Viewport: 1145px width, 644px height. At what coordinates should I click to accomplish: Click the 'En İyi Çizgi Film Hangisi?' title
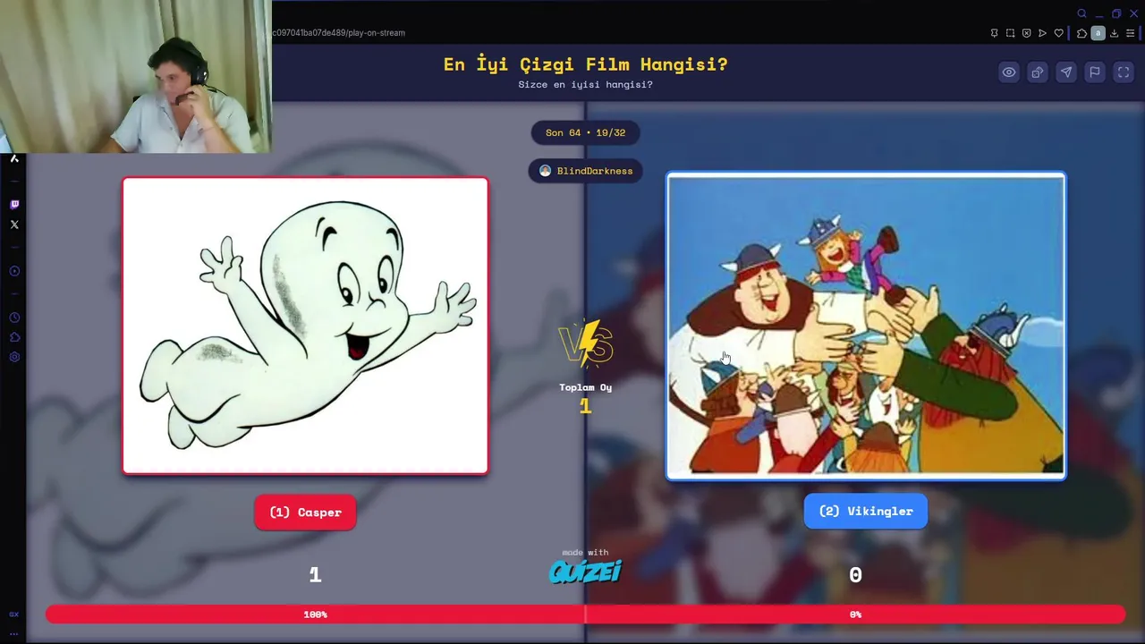tap(585, 64)
